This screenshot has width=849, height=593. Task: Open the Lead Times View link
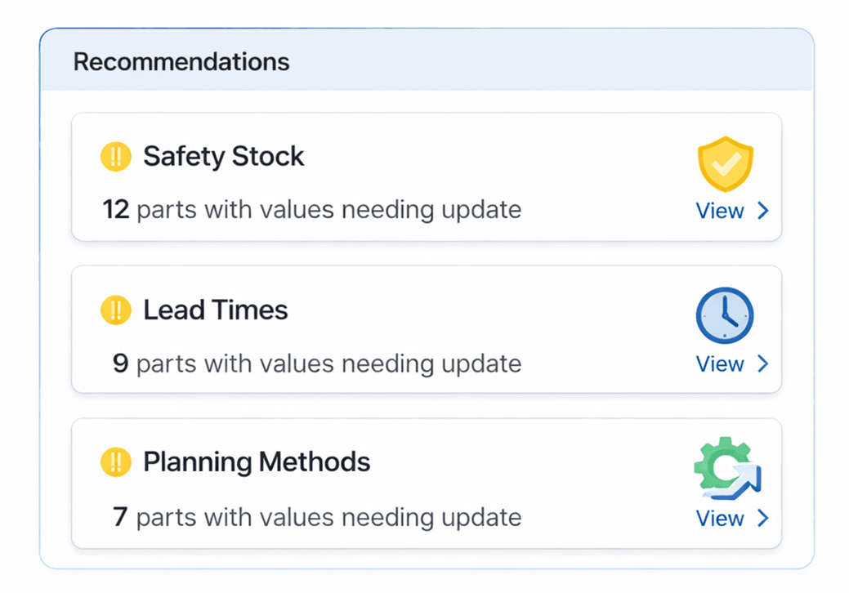tap(720, 363)
